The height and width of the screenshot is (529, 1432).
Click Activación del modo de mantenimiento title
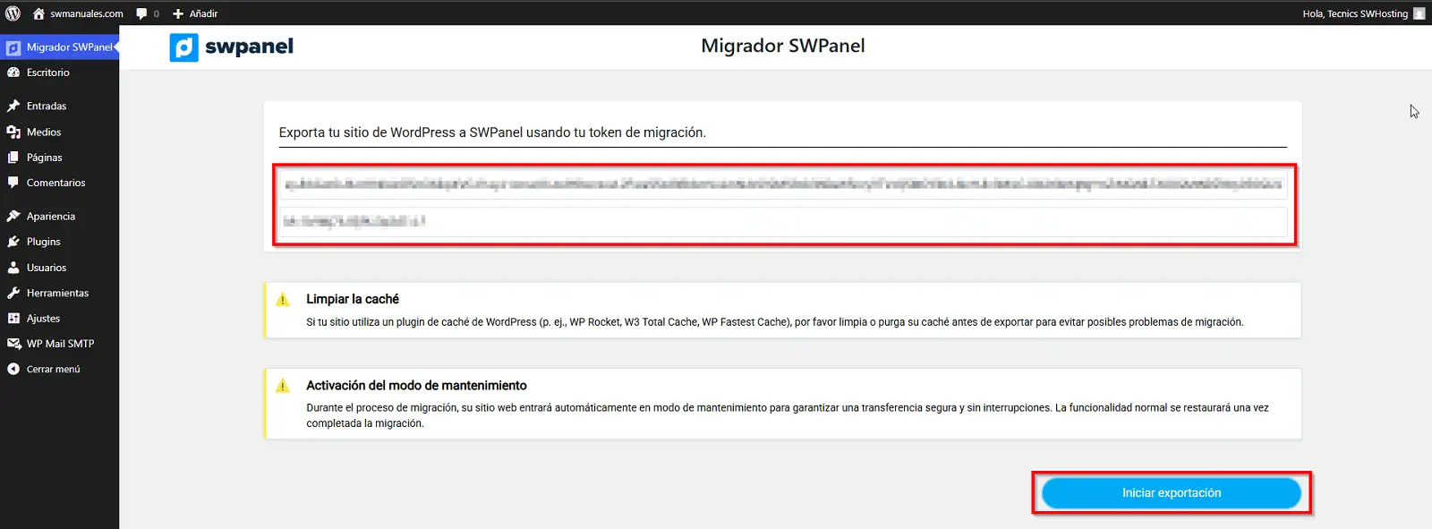[x=416, y=385]
